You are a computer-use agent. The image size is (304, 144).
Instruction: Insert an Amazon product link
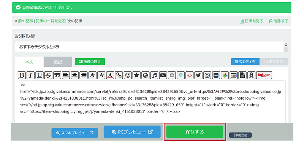coord(251,75)
